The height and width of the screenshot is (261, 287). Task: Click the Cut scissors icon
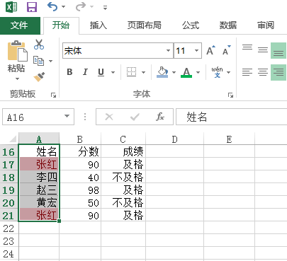click(x=39, y=44)
